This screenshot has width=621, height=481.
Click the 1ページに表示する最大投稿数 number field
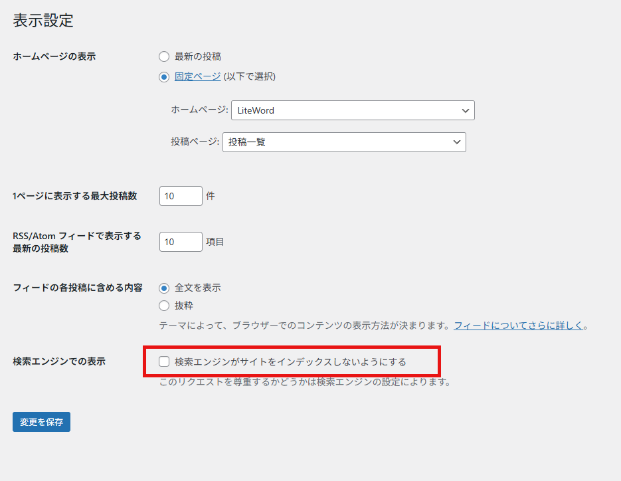click(x=181, y=196)
